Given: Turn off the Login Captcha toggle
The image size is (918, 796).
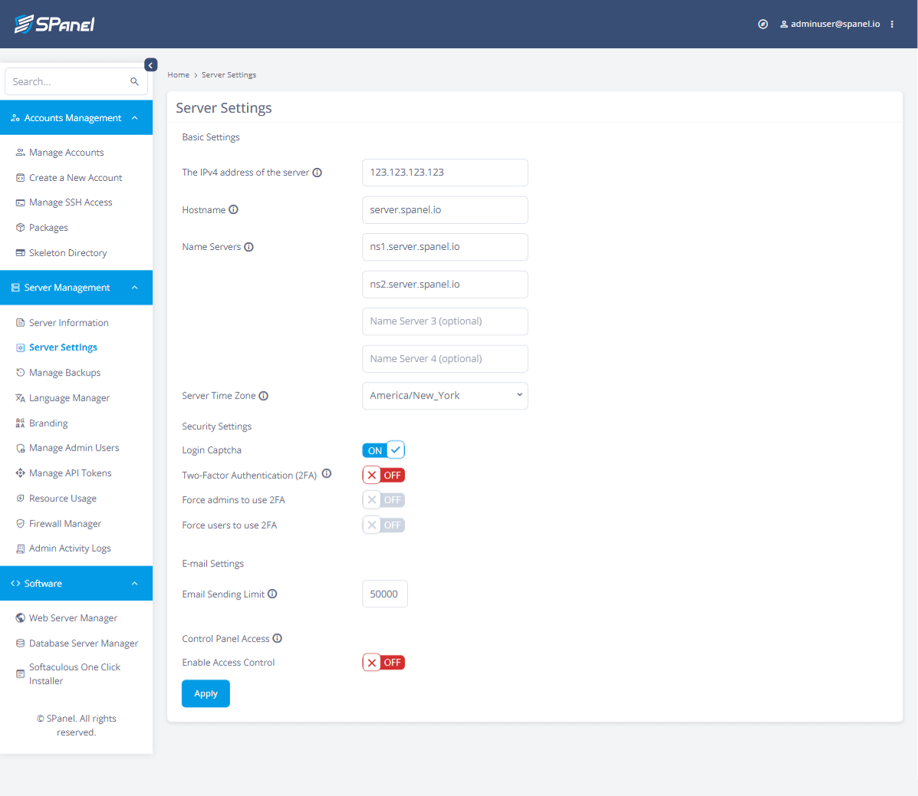Looking at the screenshot, I should (383, 449).
